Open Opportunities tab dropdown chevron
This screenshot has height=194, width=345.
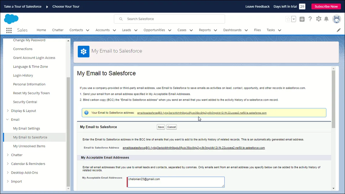tap(170, 30)
